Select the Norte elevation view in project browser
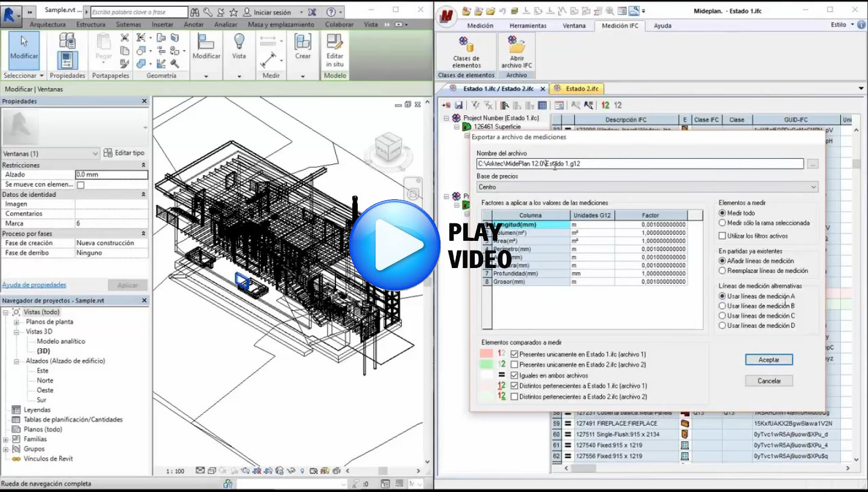 pyautogui.click(x=45, y=380)
